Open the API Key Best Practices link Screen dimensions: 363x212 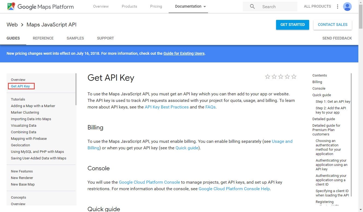click(167, 107)
